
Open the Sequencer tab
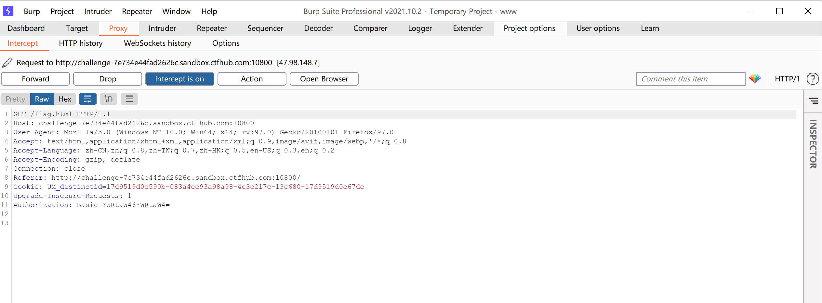(x=265, y=28)
